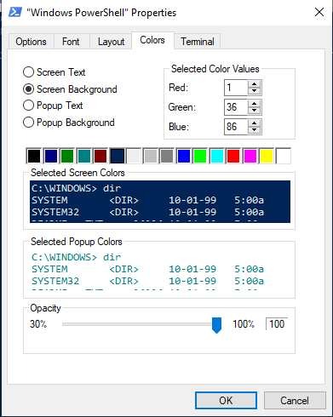
Task: Increase the Red value with up arrow
Action: 255,84
